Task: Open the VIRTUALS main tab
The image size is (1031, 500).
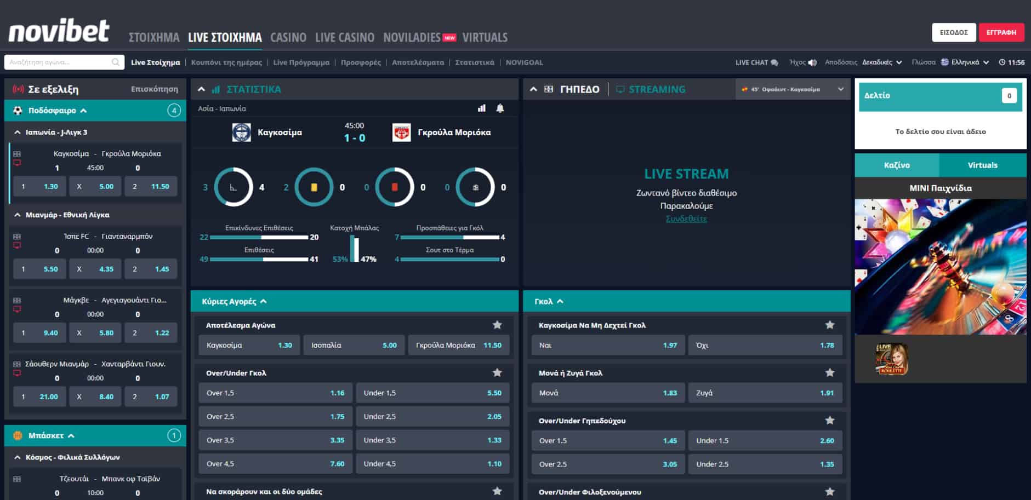Action: tap(485, 37)
